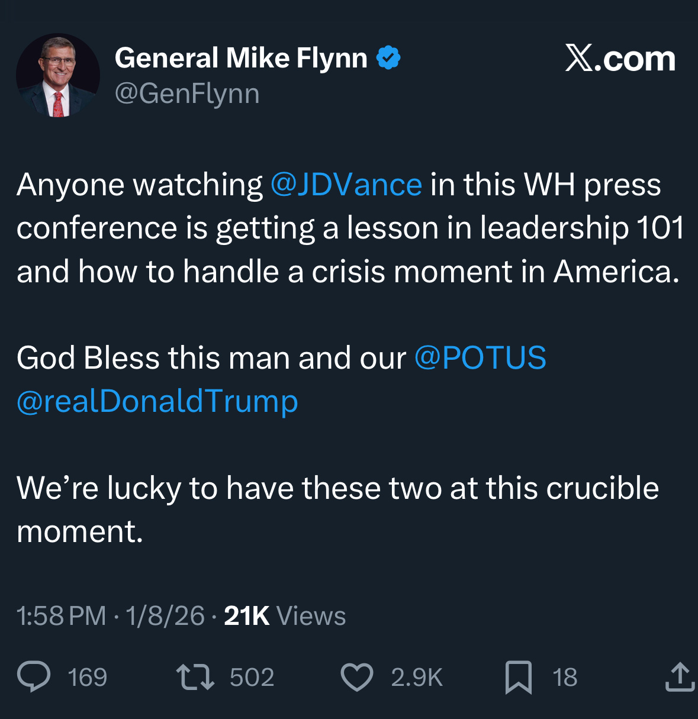Image resolution: width=698 pixels, height=719 pixels.
Task: Open the @GenFlynn handle
Action: point(187,93)
